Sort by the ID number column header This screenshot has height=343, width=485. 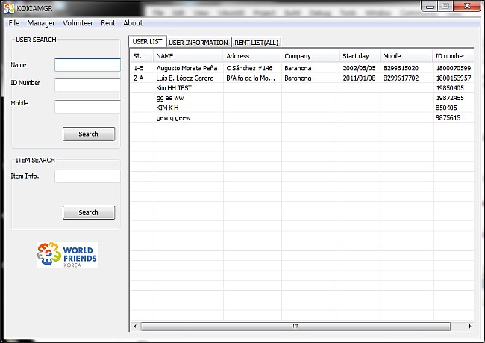[x=453, y=56]
